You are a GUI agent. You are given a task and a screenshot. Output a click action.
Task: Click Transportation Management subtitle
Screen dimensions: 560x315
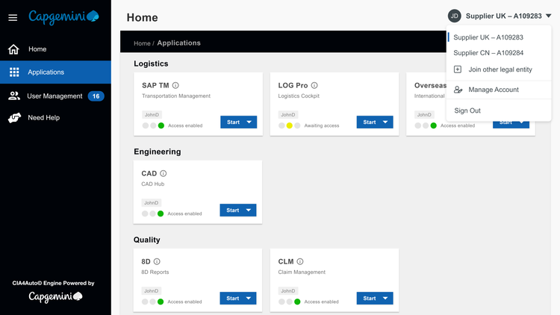click(176, 96)
